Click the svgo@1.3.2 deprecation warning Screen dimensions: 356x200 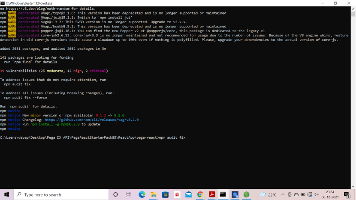[x=94, y=22]
